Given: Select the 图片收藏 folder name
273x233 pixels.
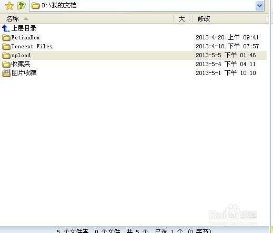Looking at the screenshot, I should tap(24, 73).
